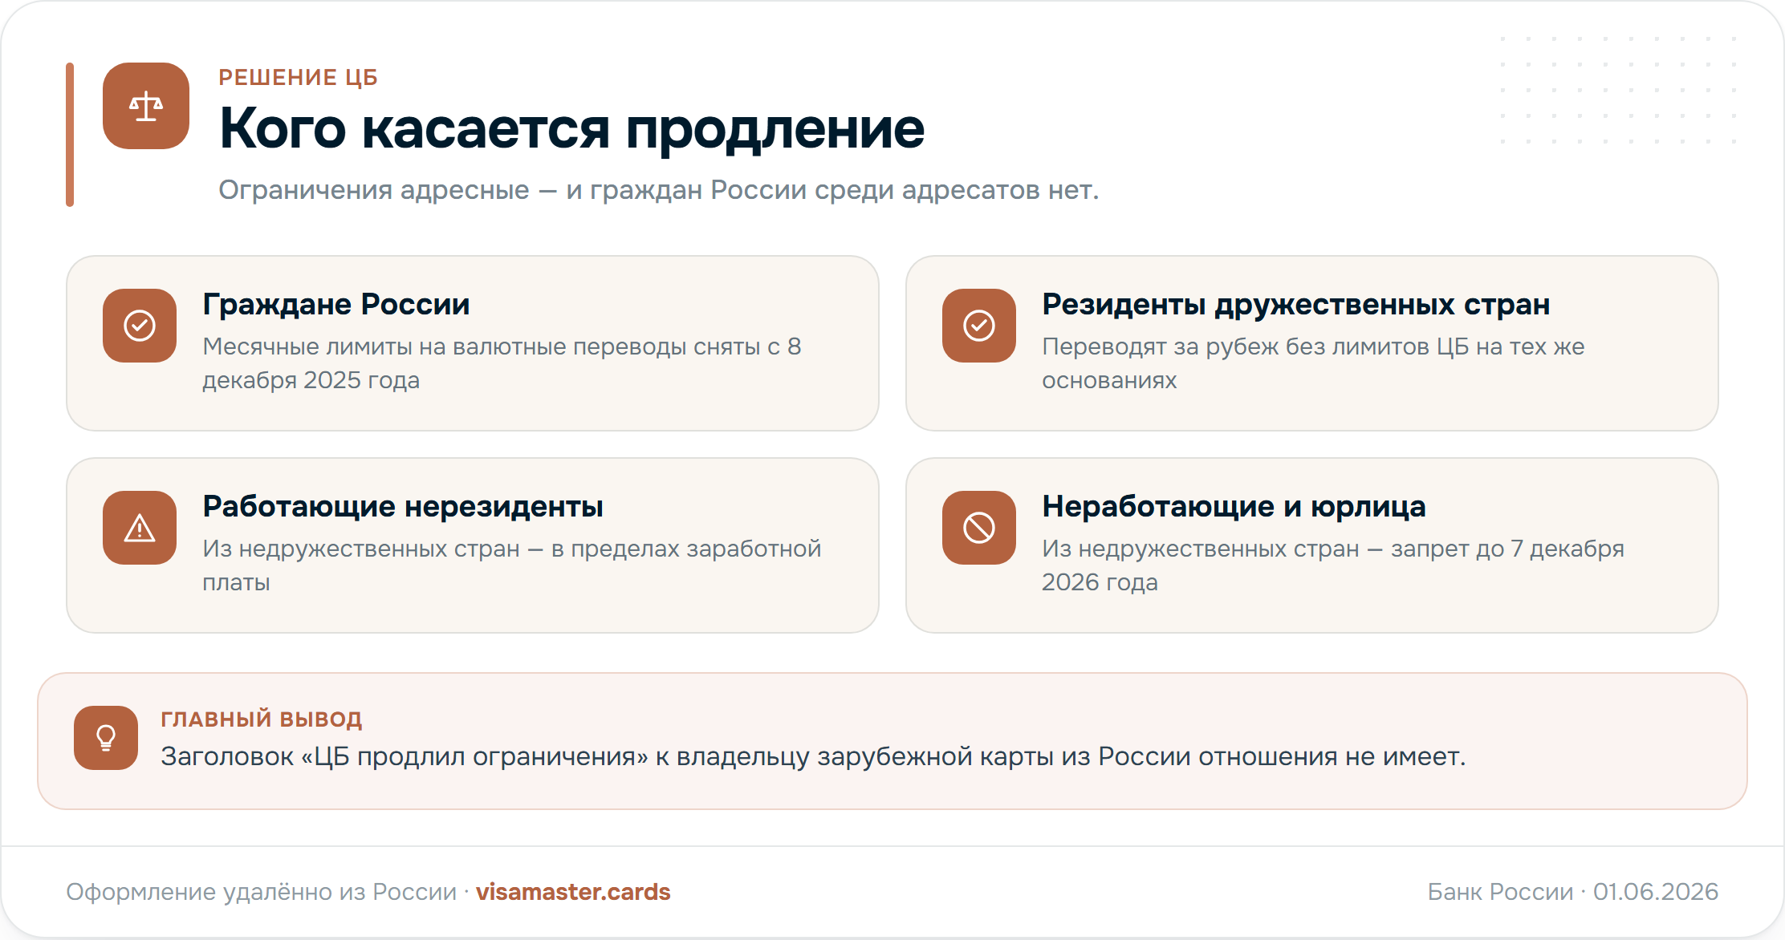Click the lightbulb icon in Главный вывод
The image size is (1785, 940).
[106, 738]
